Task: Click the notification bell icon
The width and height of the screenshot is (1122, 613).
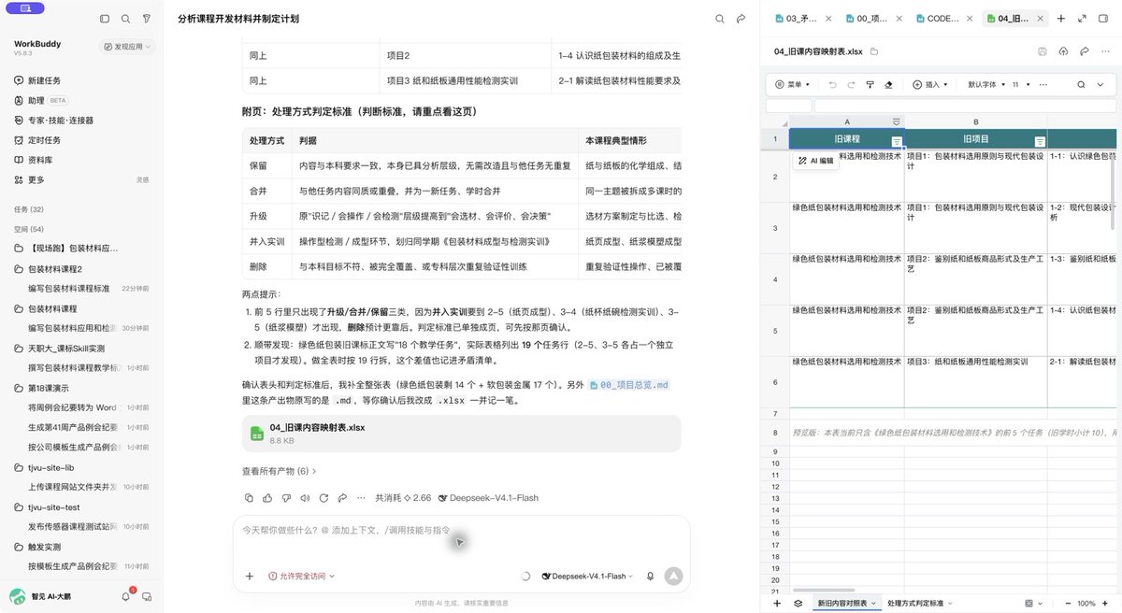Action: click(125, 596)
